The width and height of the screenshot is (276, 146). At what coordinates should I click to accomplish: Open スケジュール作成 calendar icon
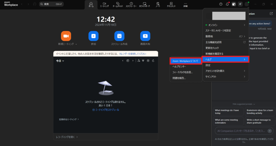coord(119,36)
